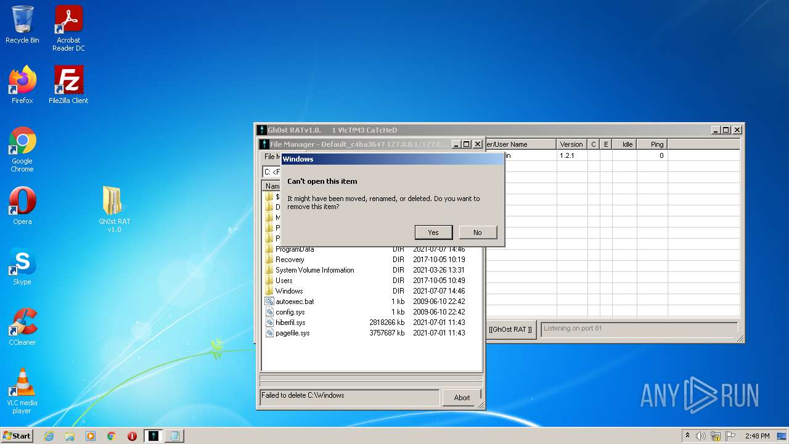
Task: Select the Gh0st RAT v1.0 desktop folder
Action: coord(114,210)
